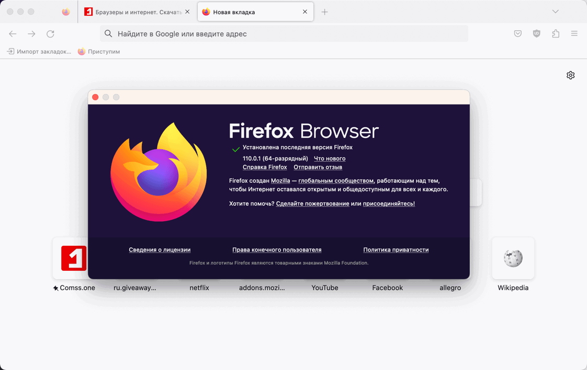Click the allegro shortcut label
The height and width of the screenshot is (370, 587).
[x=450, y=288]
